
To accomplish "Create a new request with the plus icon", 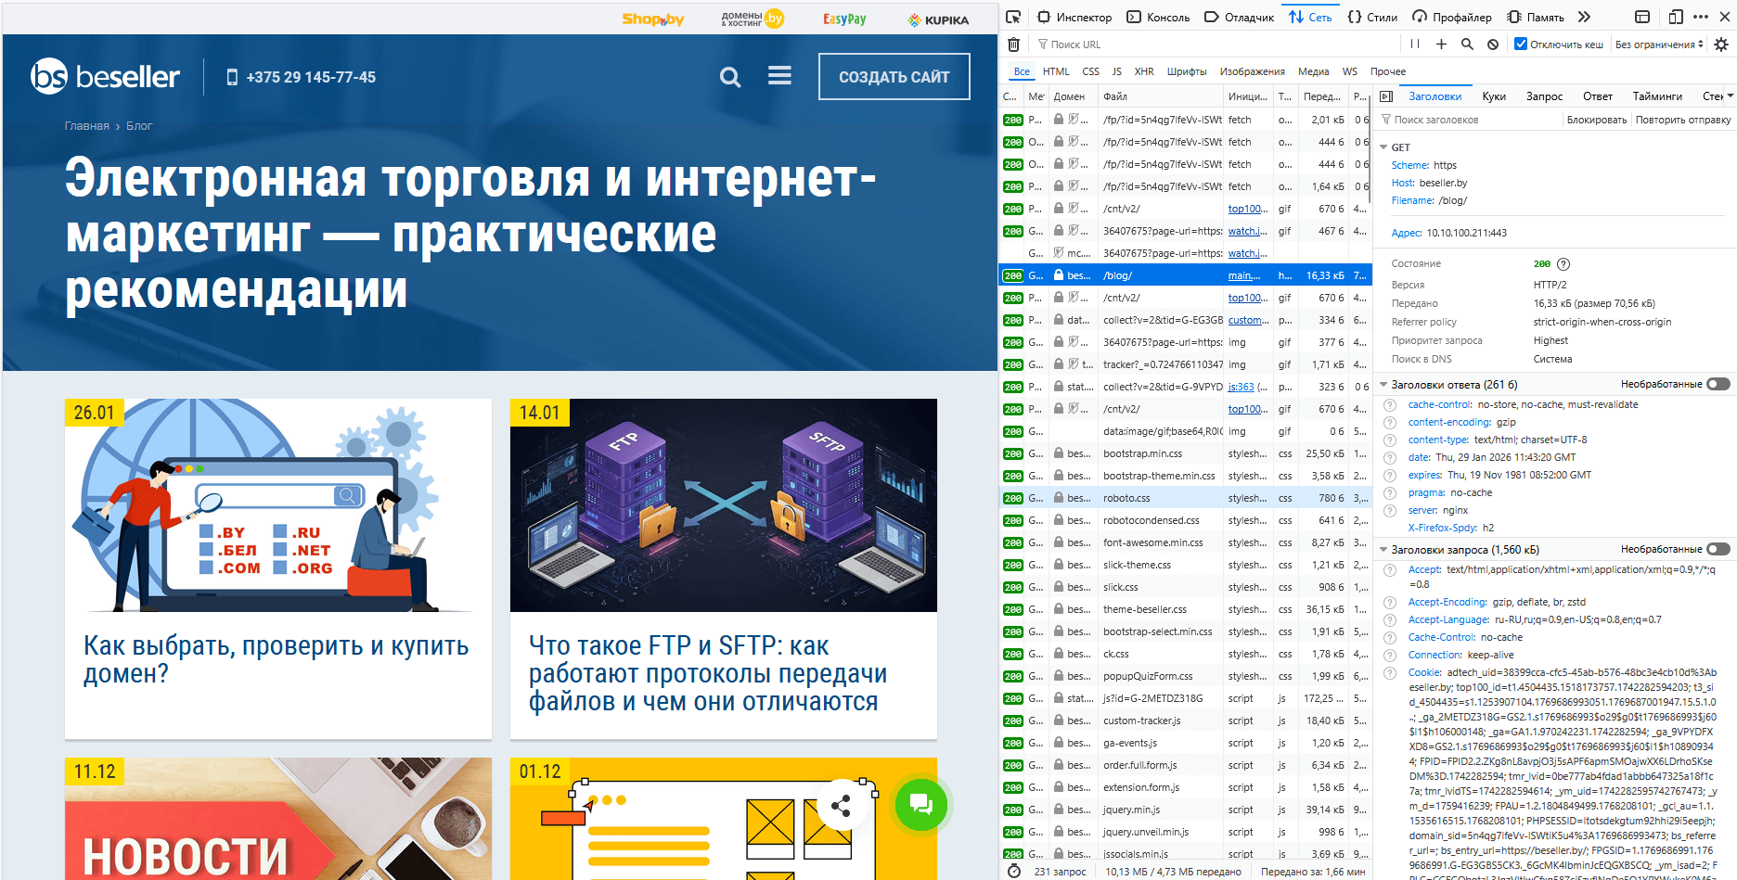I will click(1440, 44).
